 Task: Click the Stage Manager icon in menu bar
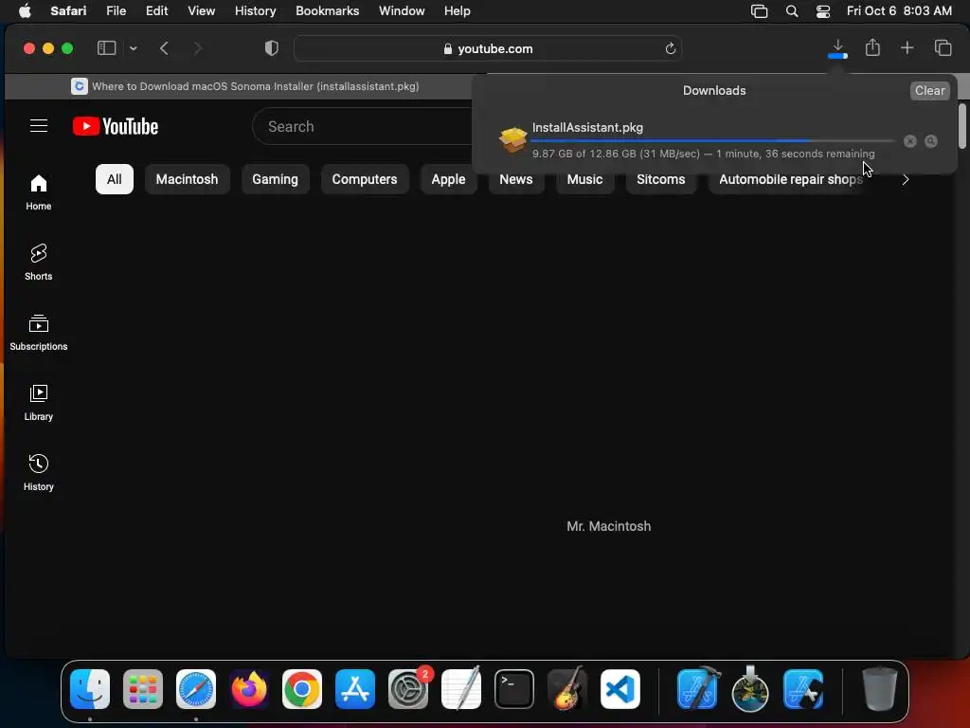click(x=759, y=11)
